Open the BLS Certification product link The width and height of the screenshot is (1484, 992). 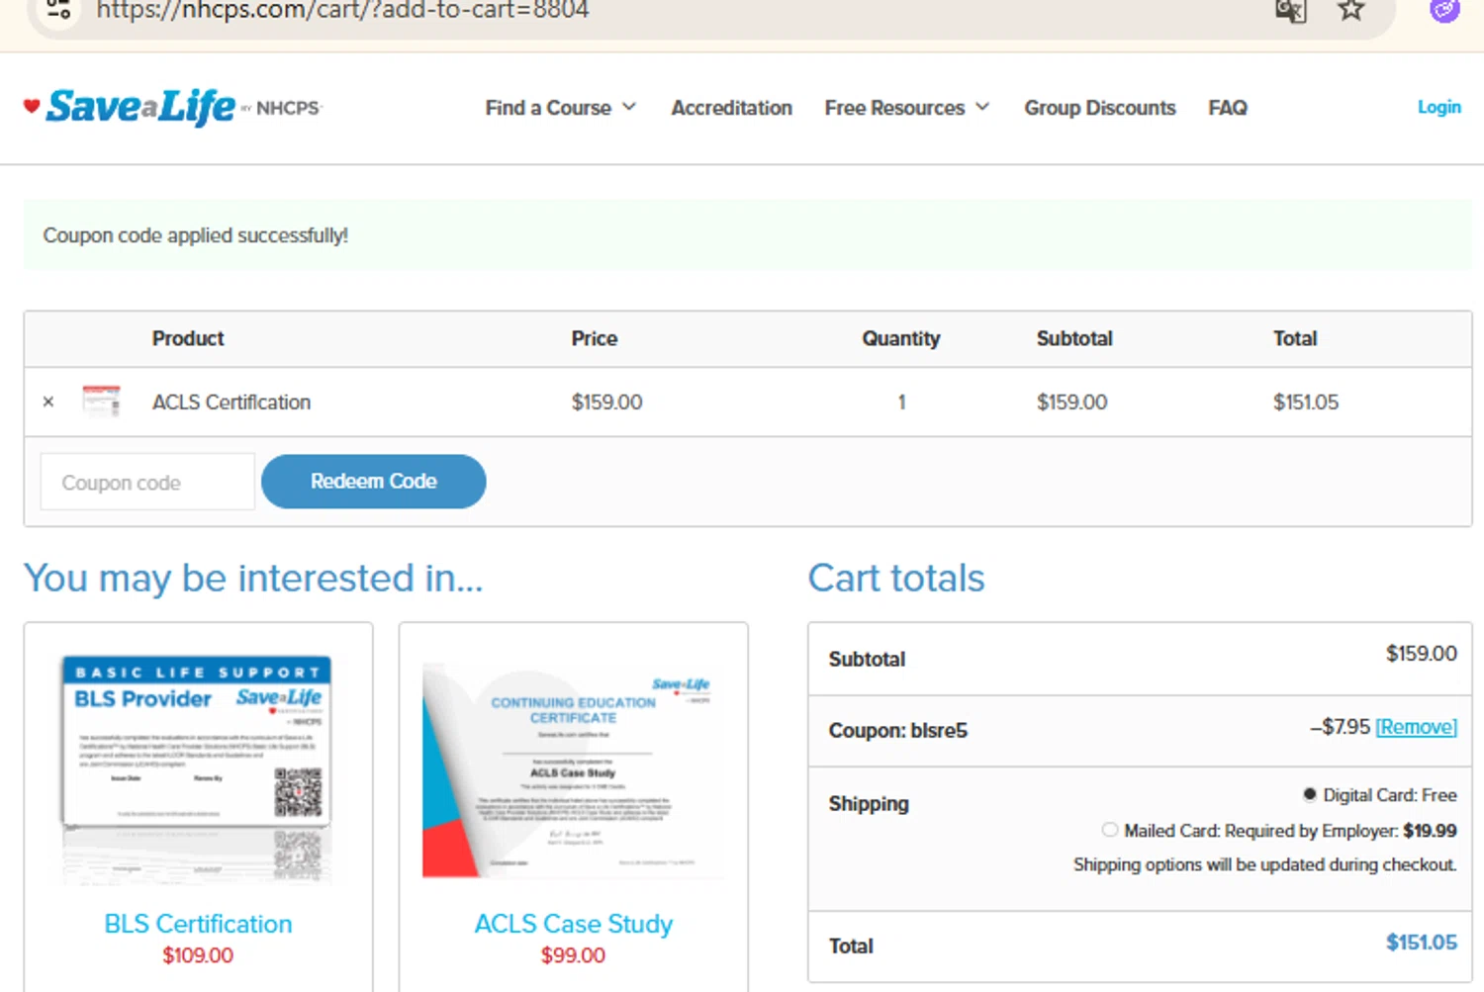click(198, 924)
